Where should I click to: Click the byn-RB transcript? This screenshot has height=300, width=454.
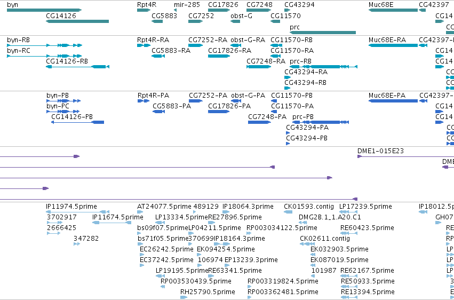[45, 45]
